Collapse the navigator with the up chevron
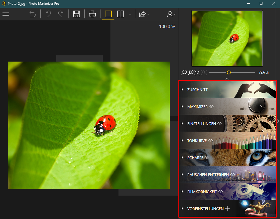The width and height of the screenshot is (280, 219). click(227, 79)
